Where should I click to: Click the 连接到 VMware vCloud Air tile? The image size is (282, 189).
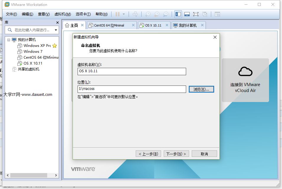pos(245,80)
